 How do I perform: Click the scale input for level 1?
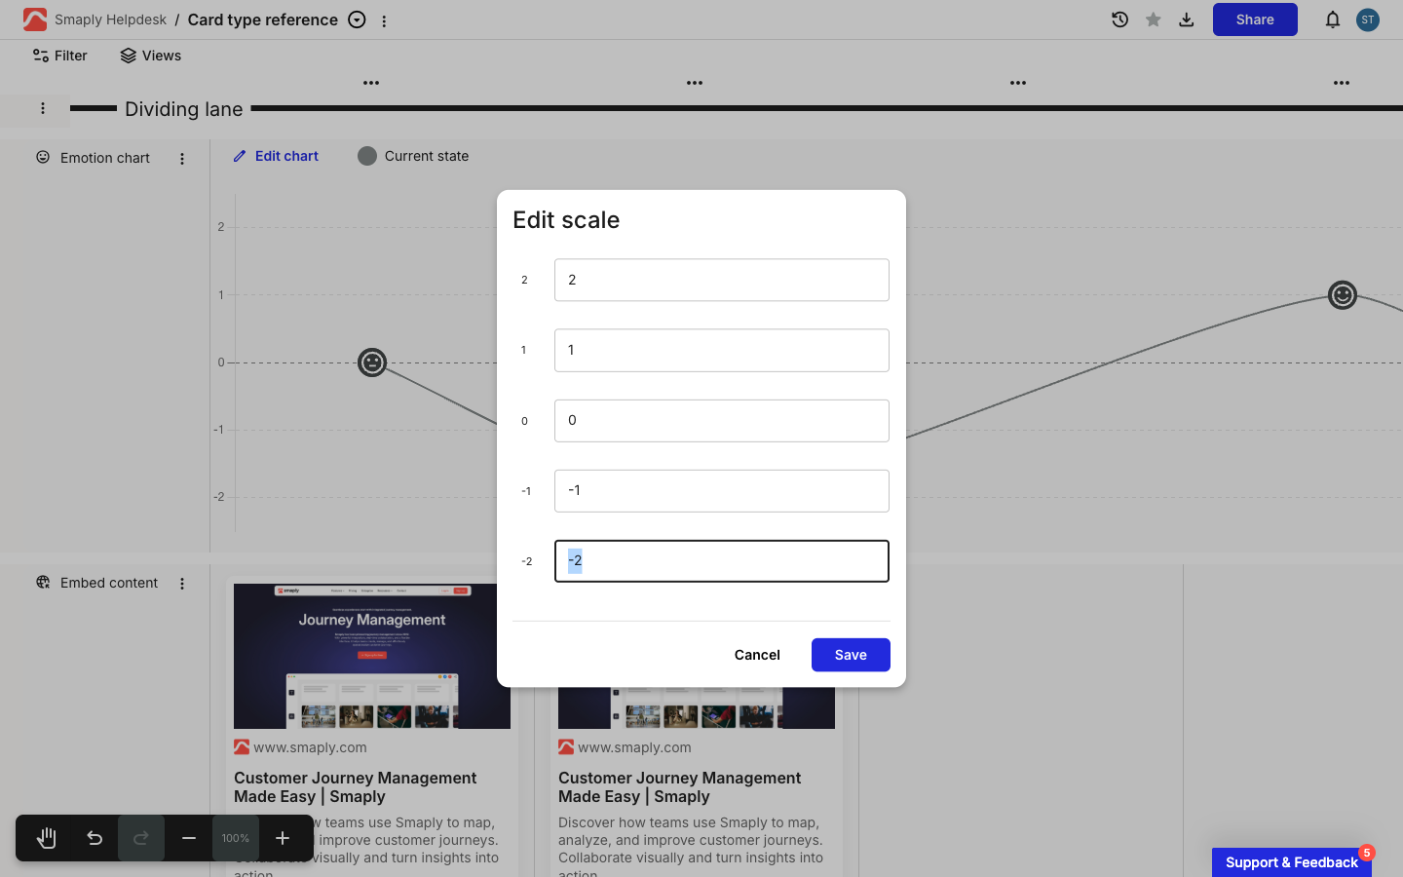click(722, 350)
